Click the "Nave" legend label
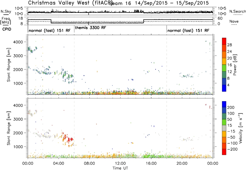This screenshot has width=246, height=170. click(234, 21)
